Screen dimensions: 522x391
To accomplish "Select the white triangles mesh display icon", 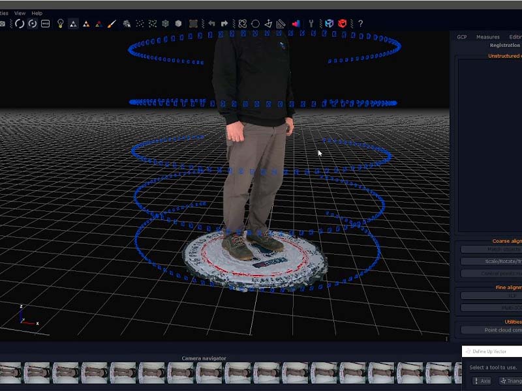I will click(73, 23).
